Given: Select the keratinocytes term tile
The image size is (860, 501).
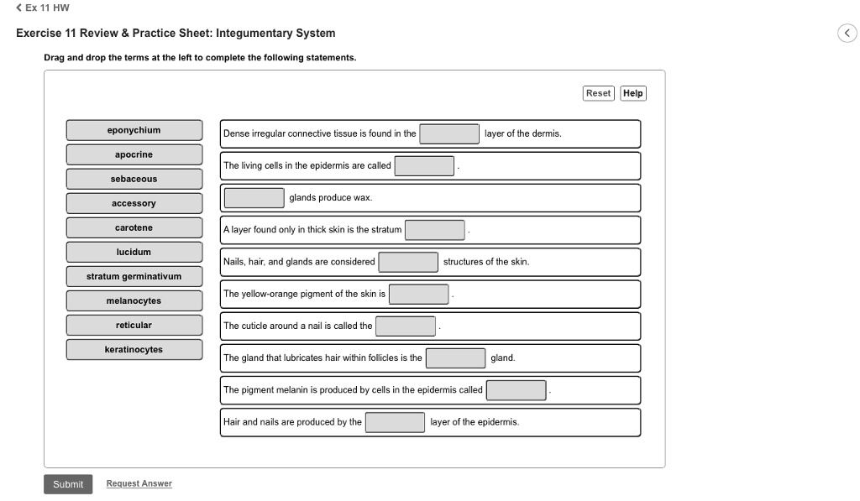Looking at the screenshot, I should (x=134, y=349).
